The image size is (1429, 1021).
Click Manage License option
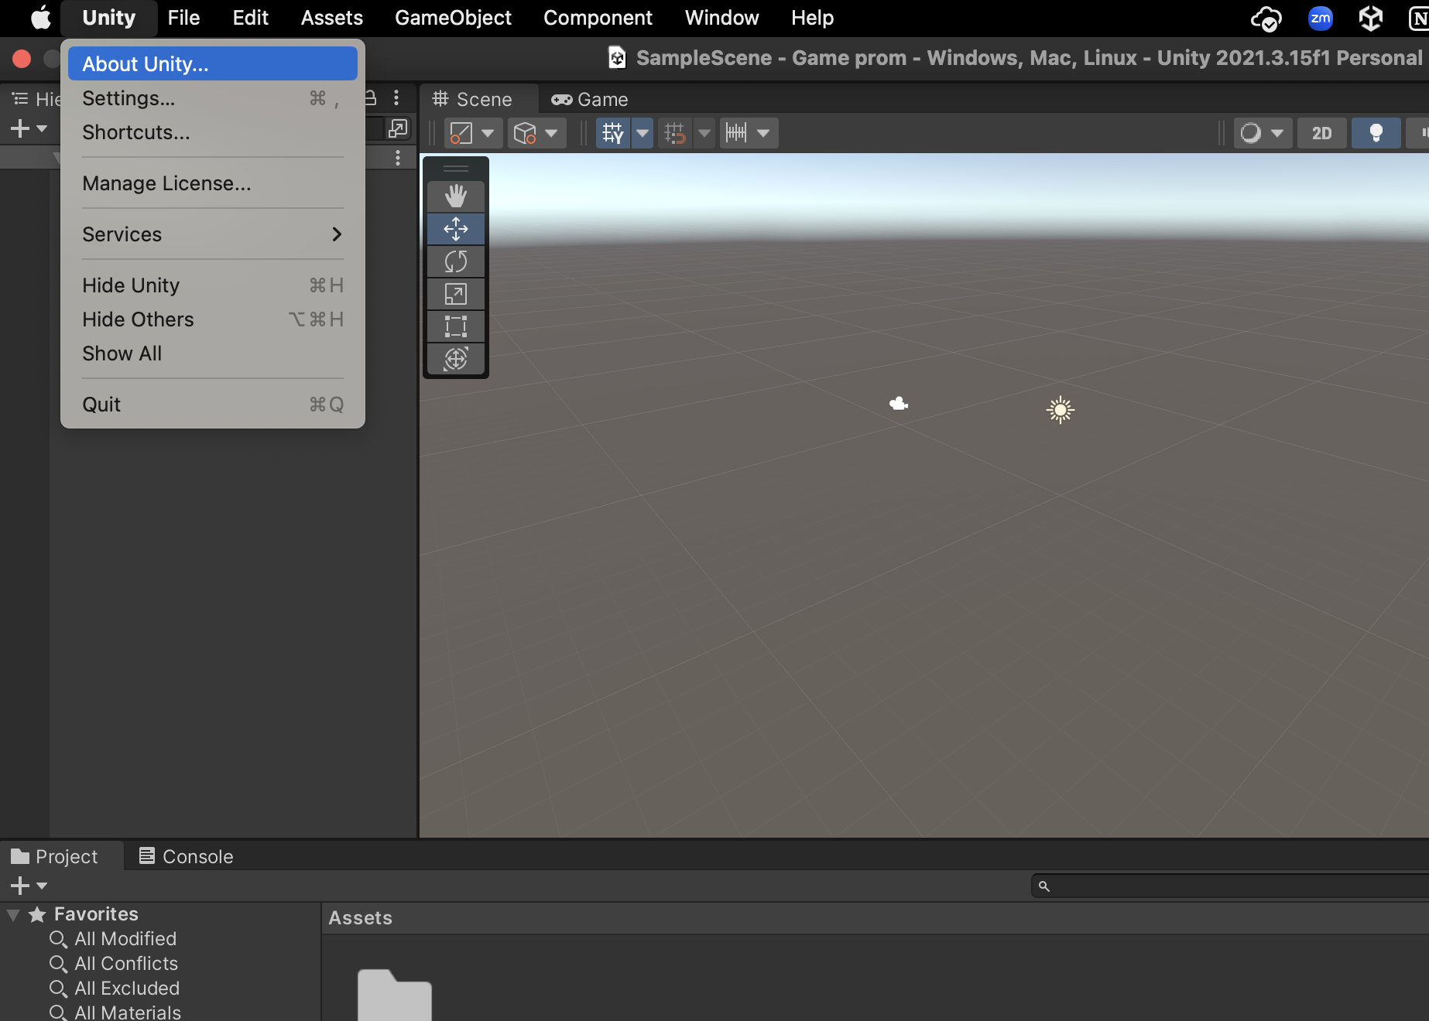pos(166,183)
